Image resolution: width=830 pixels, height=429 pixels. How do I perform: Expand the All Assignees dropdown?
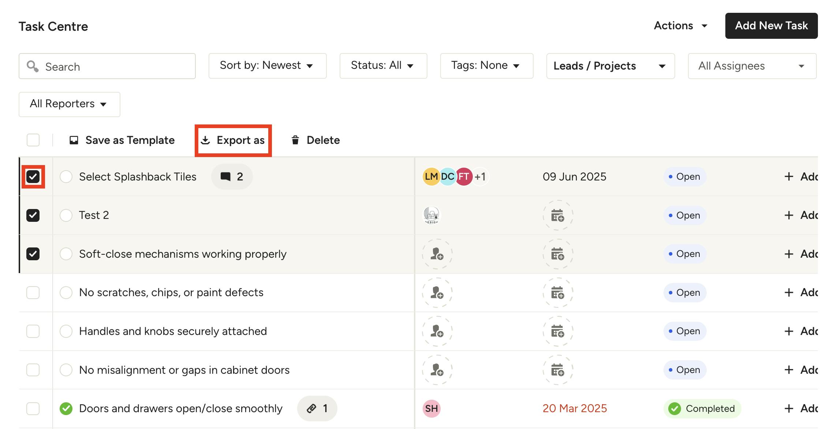(752, 66)
